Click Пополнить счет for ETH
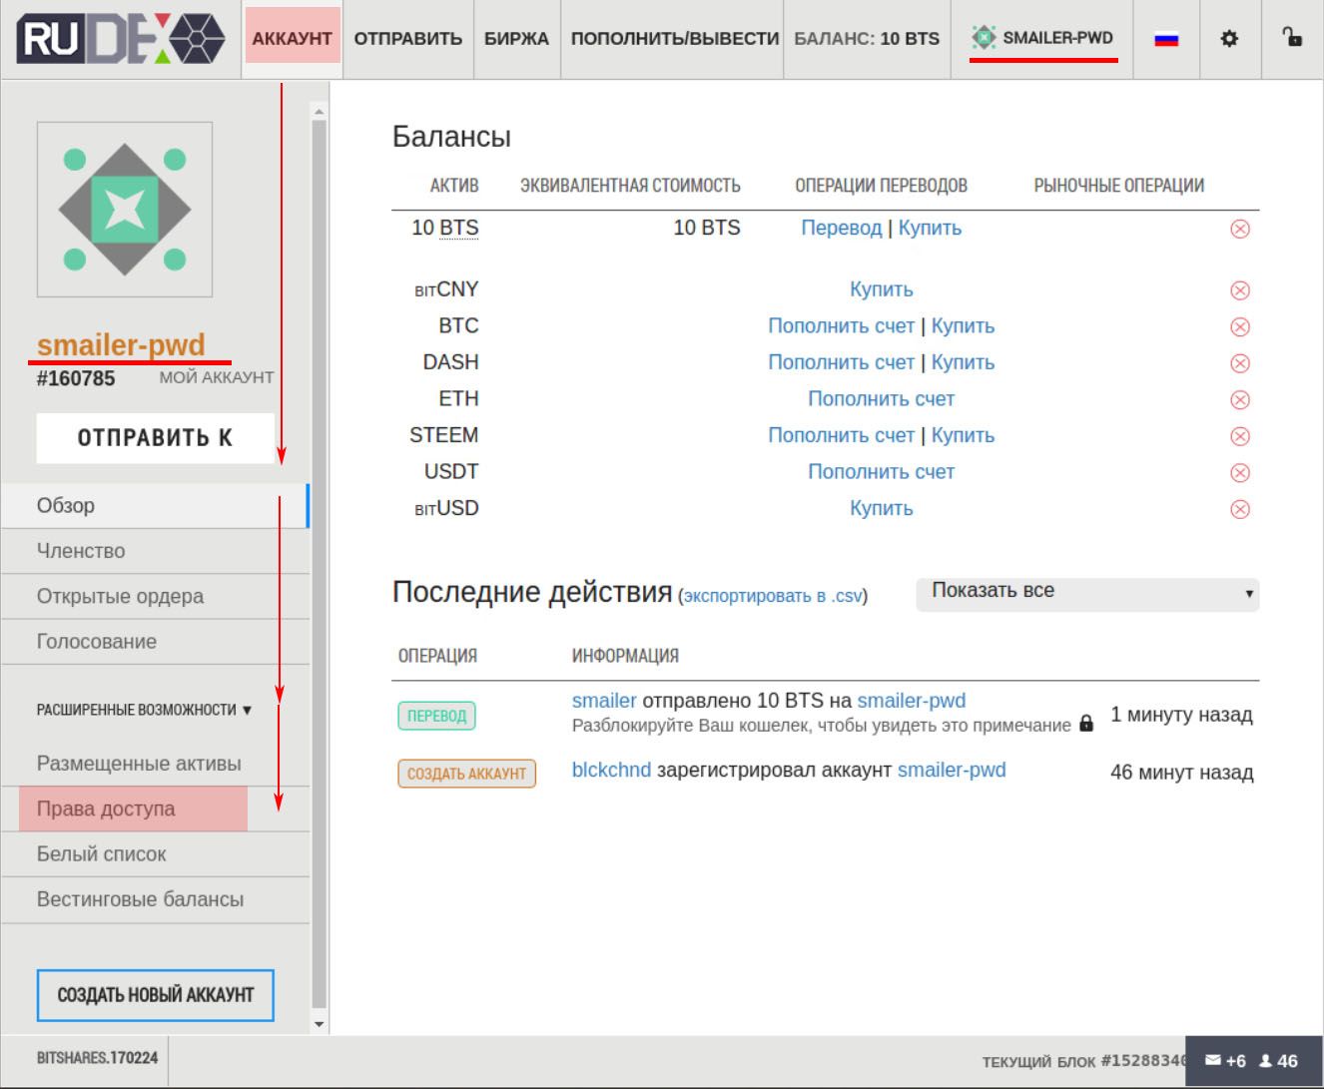This screenshot has width=1324, height=1089. coord(881,399)
